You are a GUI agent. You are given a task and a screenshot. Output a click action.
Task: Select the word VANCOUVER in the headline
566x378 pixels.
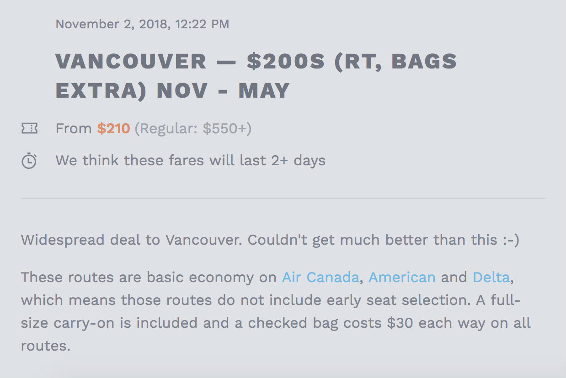click(x=131, y=62)
